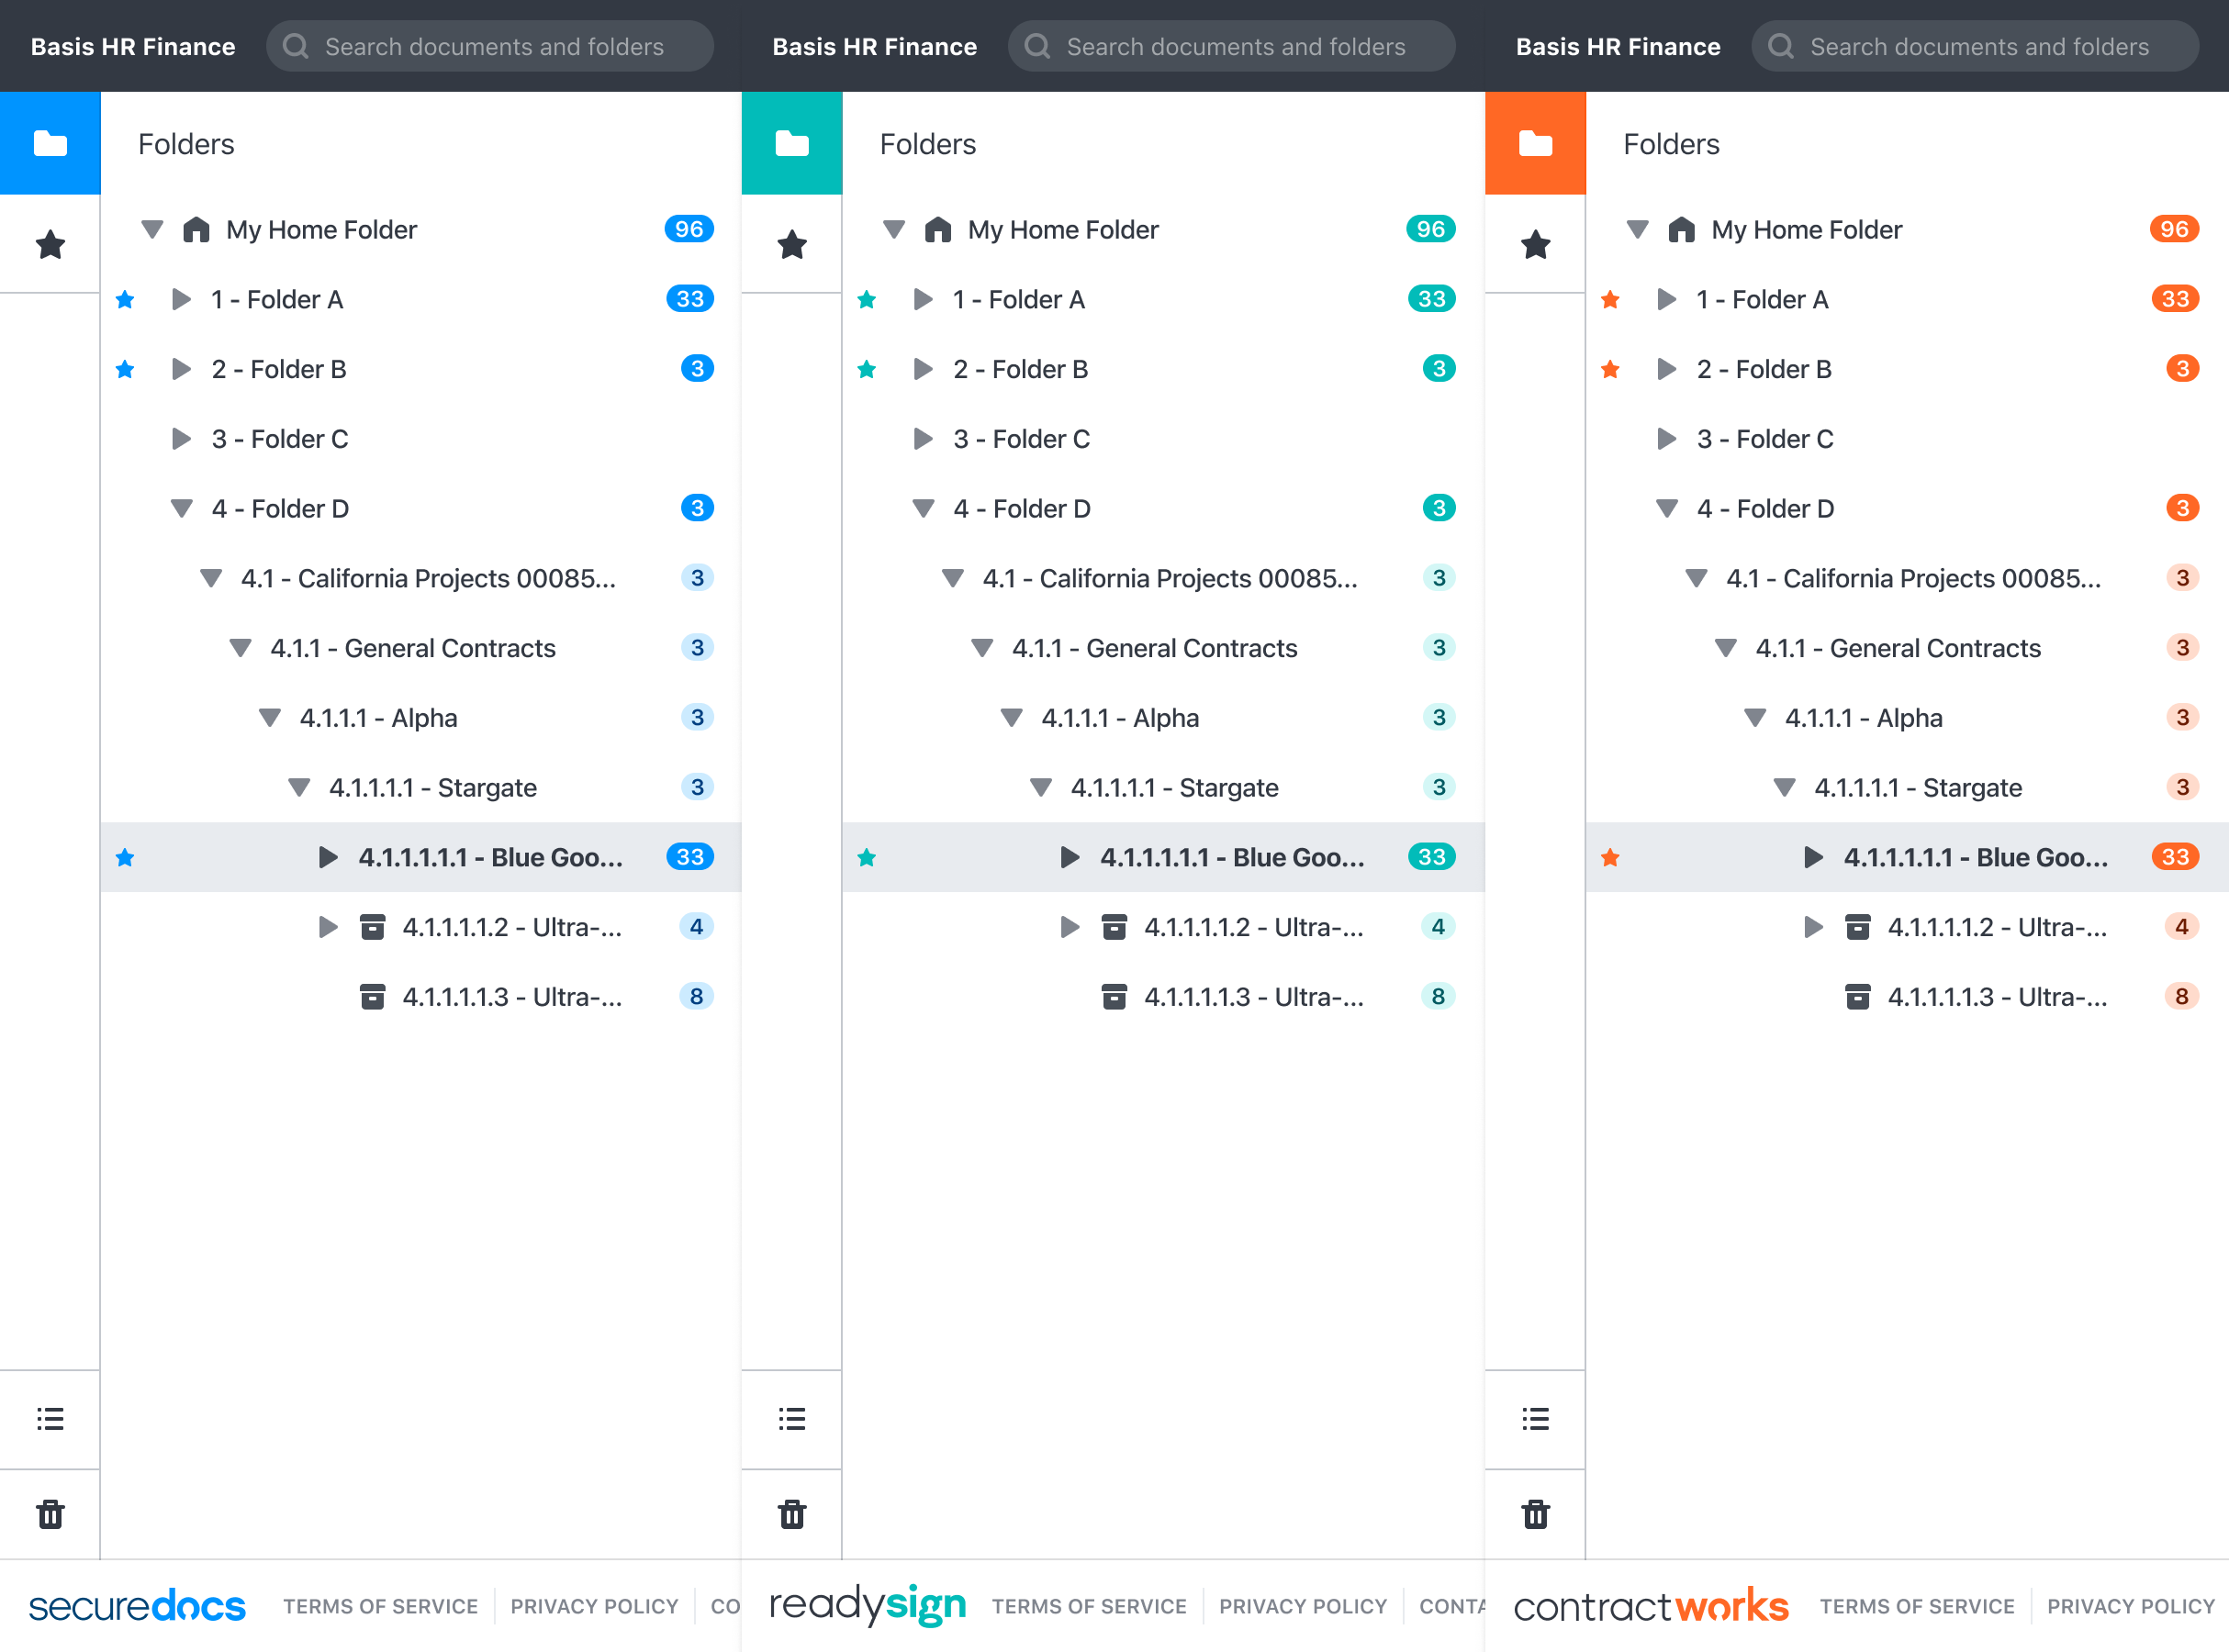The image size is (2229, 1652).
Task: Toggle blue favorite star on Blue Goo folder
Action: (125, 857)
